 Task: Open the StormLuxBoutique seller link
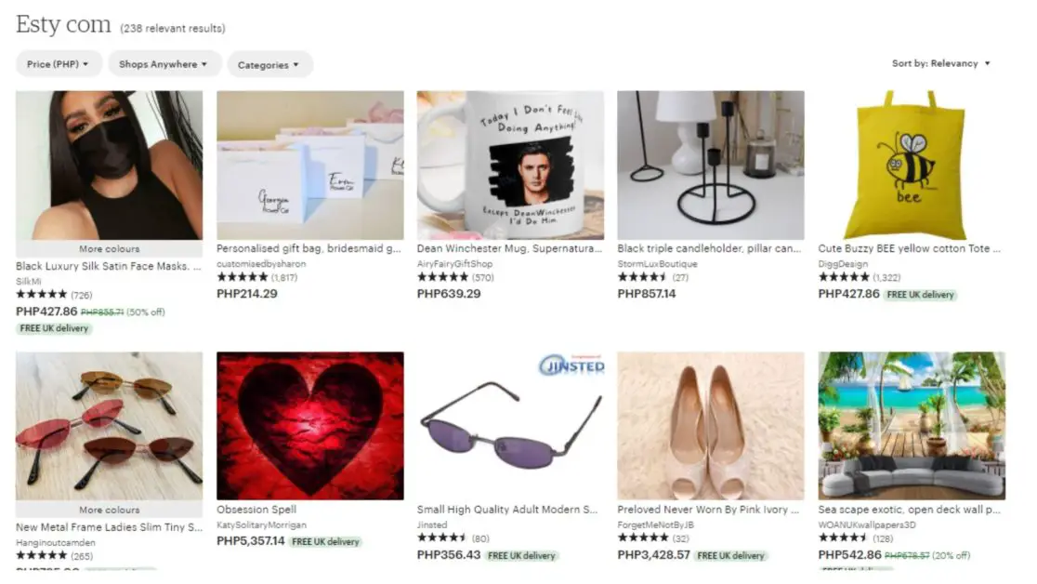click(x=657, y=263)
